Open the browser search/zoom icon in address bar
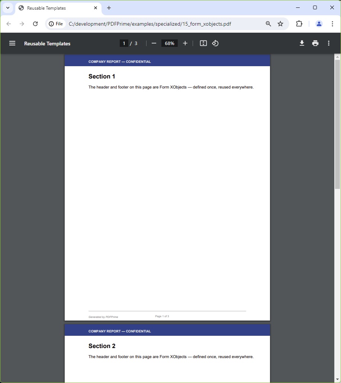The height and width of the screenshot is (383, 341). [x=268, y=23]
